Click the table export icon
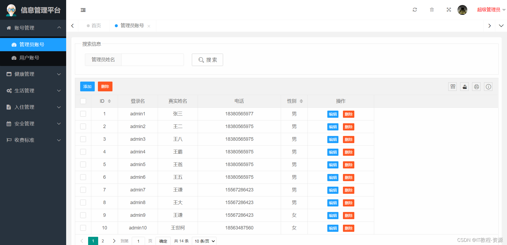 pos(464,87)
